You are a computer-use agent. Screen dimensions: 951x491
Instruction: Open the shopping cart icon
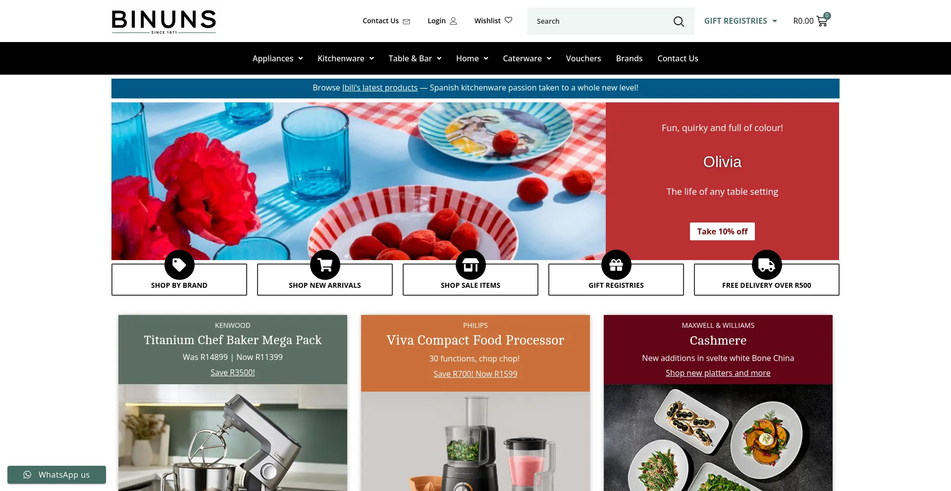[822, 21]
